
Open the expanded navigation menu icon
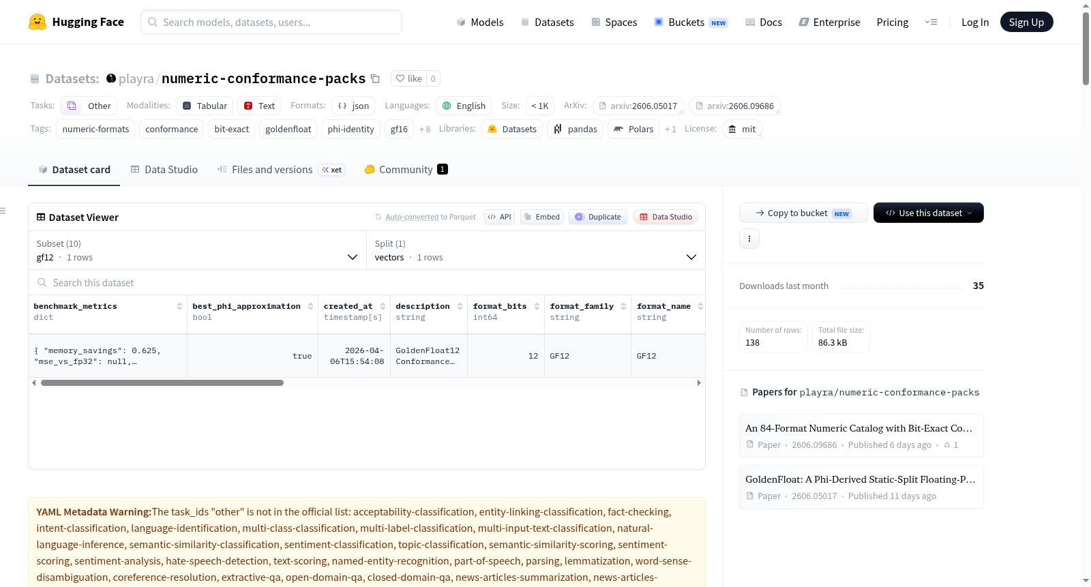(x=931, y=22)
